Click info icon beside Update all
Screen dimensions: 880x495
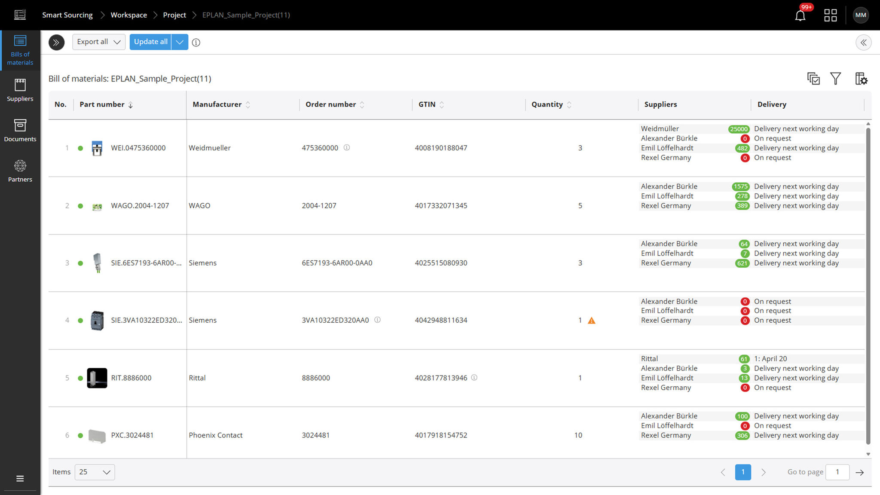(x=196, y=43)
